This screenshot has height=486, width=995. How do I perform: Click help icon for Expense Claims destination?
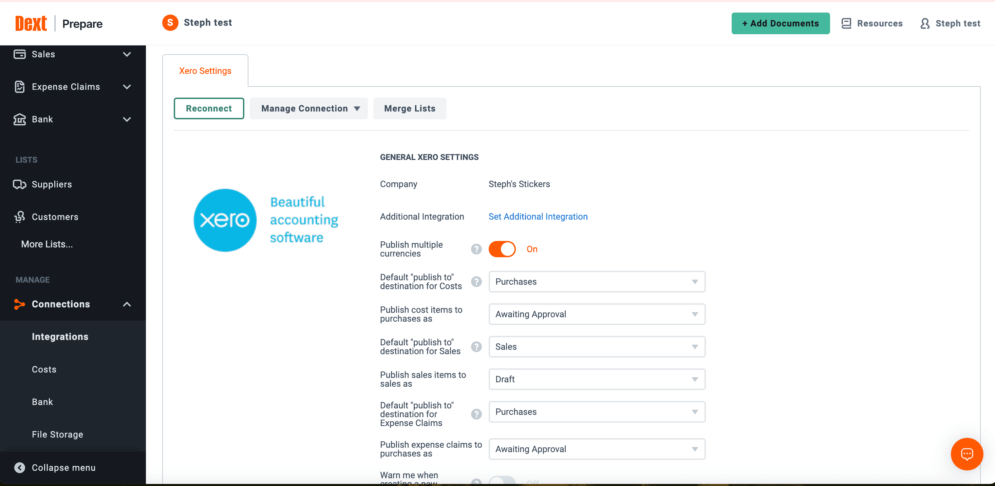coord(476,414)
